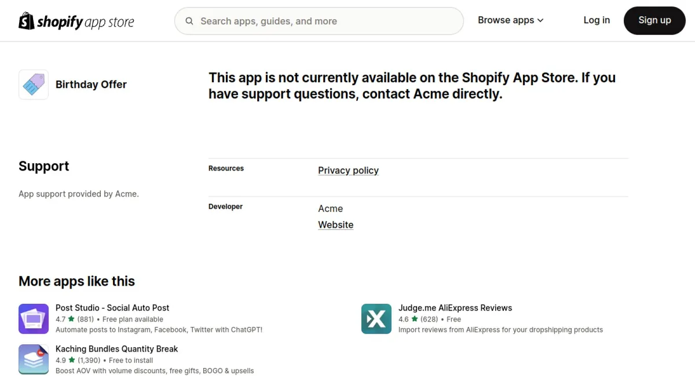Viewport: 695px width, 376px height.
Task: Click the Judge.me rating star
Action: pos(414,319)
